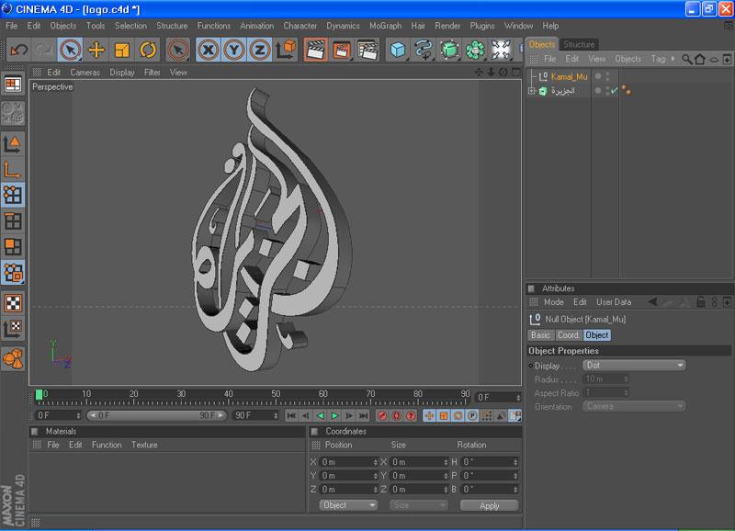735x531 pixels.
Task: Open the Character menu
Action: (x=300, y=26)
